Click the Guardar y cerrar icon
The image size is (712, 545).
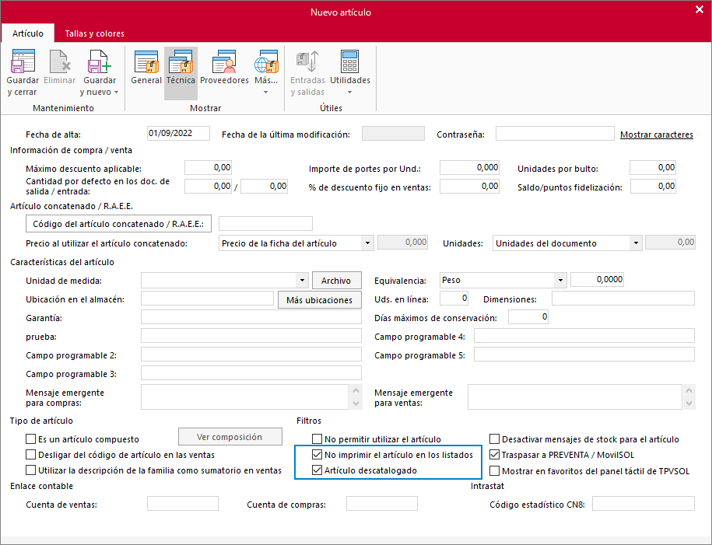[x=23, y=62]
